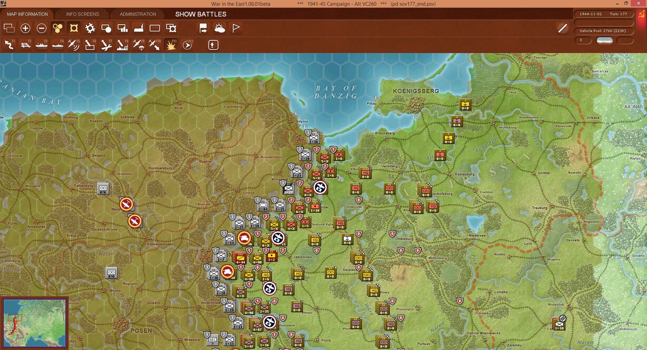The image size is (647, 350).
Task: Click the empty rectangle toolbar icon
Action: point(155,28)
